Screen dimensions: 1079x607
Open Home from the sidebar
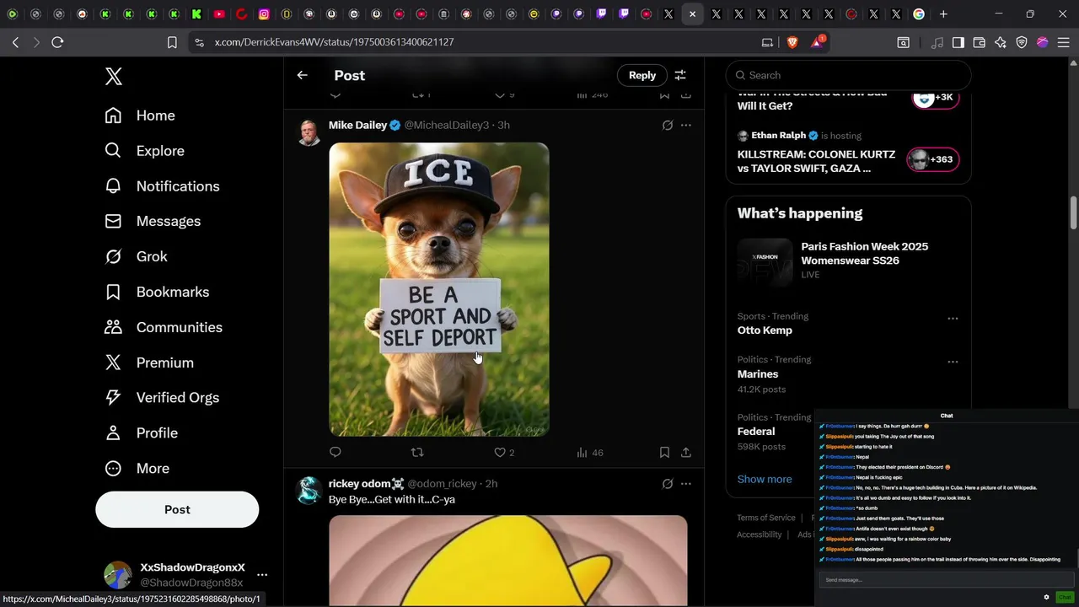(x=140, y=115)
